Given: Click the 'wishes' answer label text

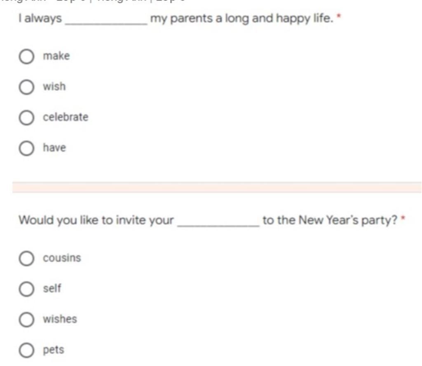Looking at the screenshot, I should [x=60, y=319].
